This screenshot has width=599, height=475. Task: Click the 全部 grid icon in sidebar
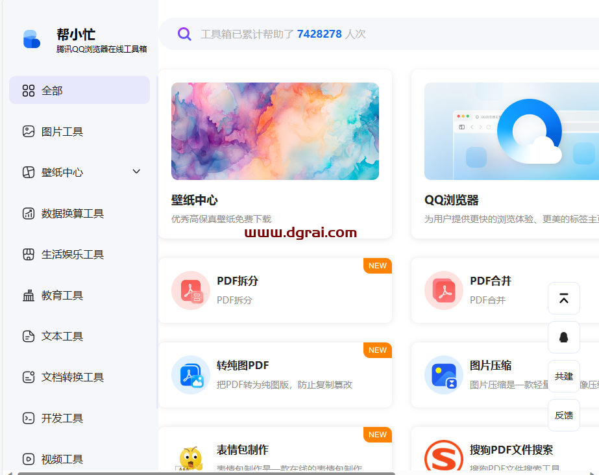29,90
